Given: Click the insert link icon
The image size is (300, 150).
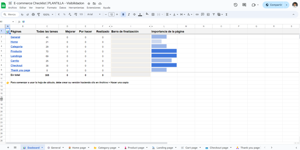Looking at the screenshot, I should point(197,14).
